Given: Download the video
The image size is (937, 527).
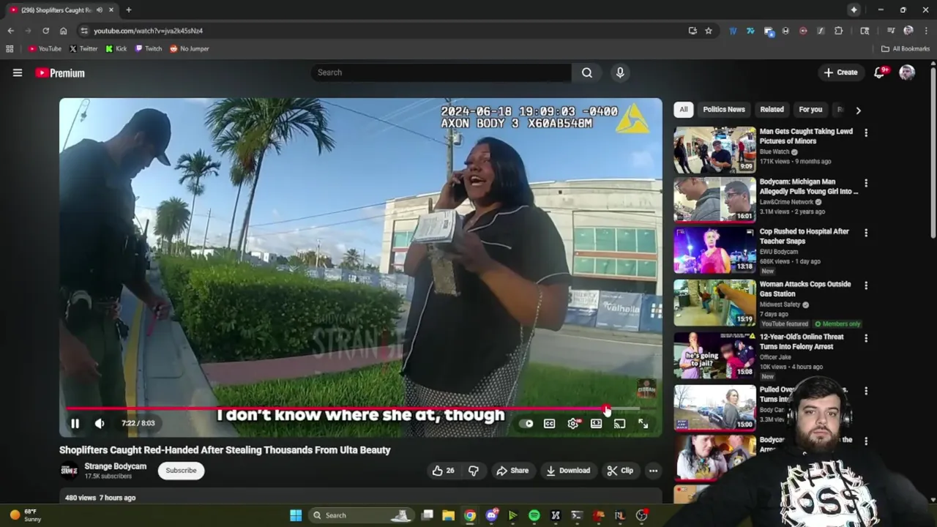Looking at the screenshot, I should (568, 471).
